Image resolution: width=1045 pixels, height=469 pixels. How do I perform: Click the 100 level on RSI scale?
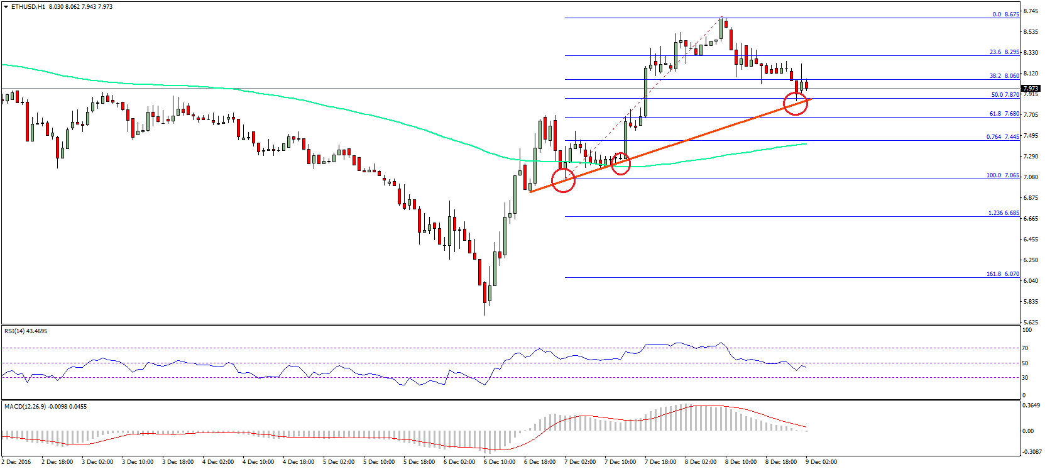click(x=1027, y=330)
